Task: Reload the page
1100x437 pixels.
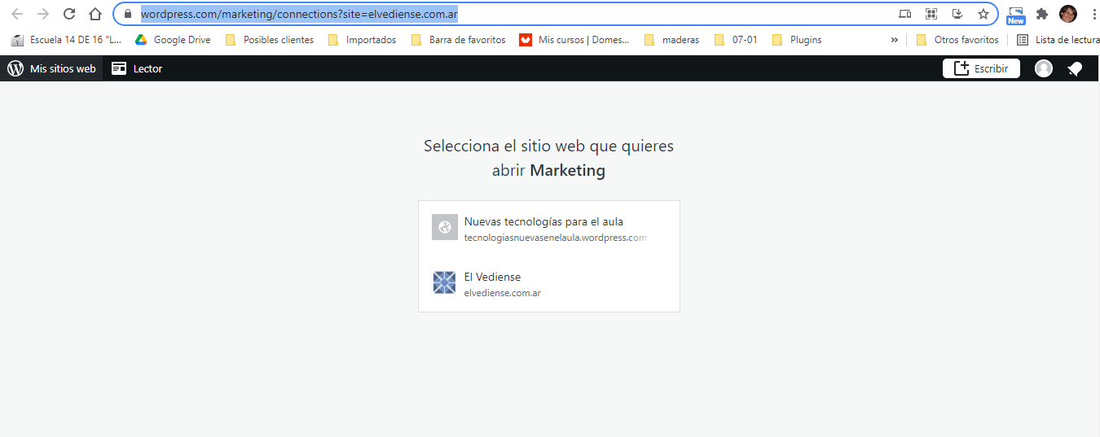Action: (x=69, y=14)
